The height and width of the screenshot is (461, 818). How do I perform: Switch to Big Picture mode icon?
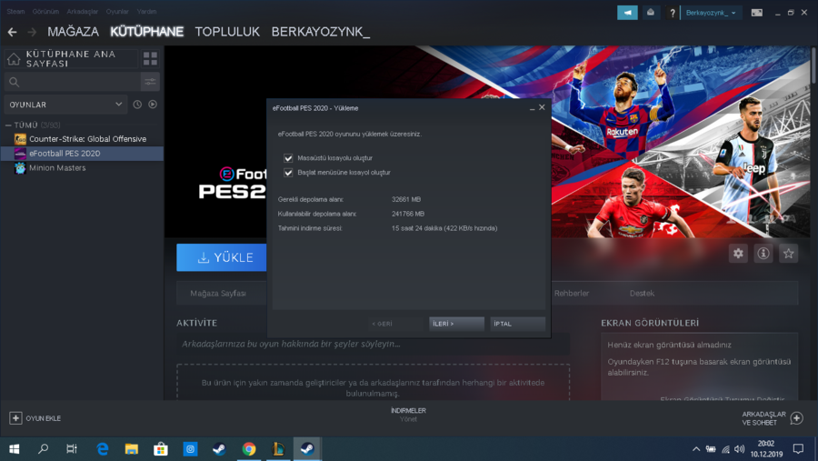coord(756,13)
